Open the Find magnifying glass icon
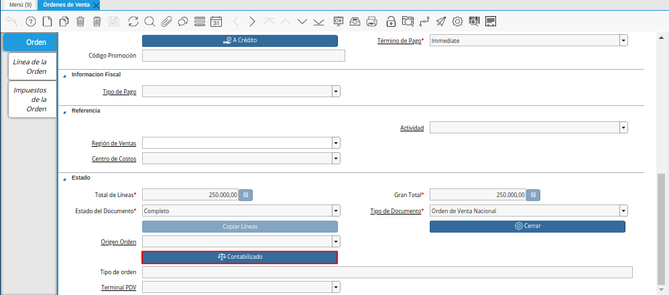 click(x=149, y=21)
